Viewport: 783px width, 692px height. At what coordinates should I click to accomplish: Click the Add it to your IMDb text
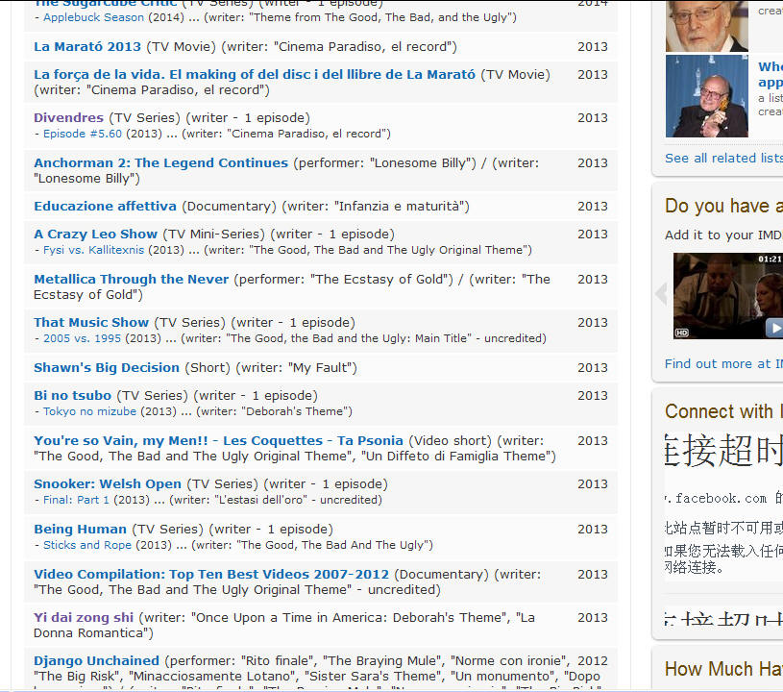tap(723, 235)
